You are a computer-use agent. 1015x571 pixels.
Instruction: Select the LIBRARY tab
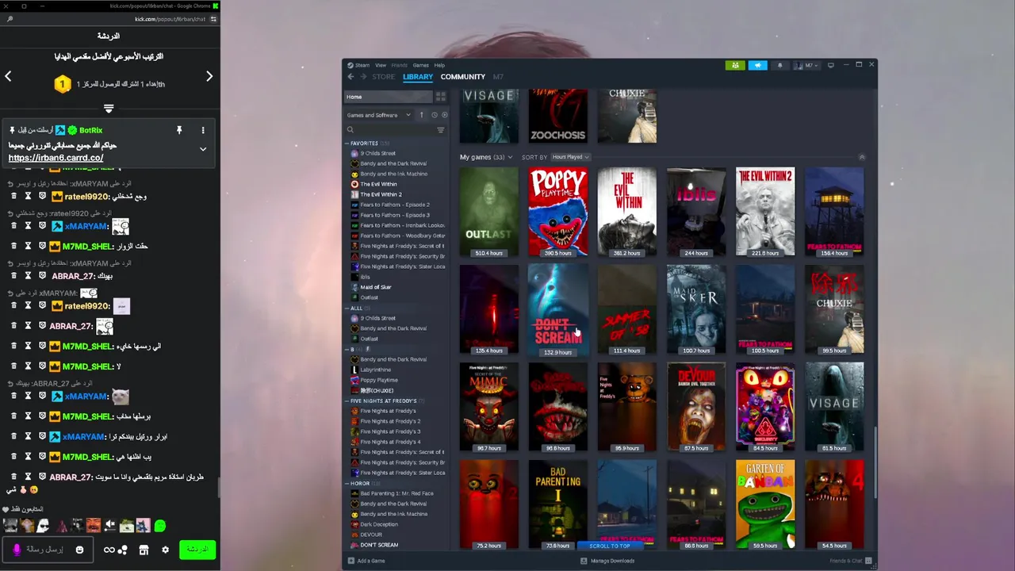tap(418, 77)
